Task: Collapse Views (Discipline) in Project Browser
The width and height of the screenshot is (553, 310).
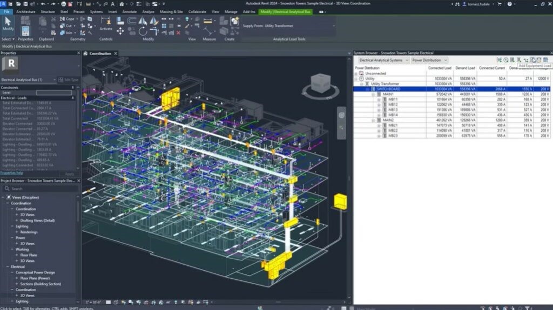Action: point(3,198)
